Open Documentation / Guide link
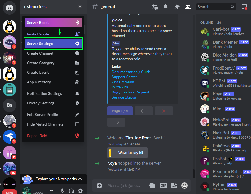This screenshot has height=194, width=251. coord(131,72)
